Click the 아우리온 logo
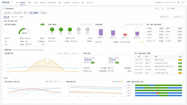The image size is (187, 105). pyautogui.click(x=6, y=2)
